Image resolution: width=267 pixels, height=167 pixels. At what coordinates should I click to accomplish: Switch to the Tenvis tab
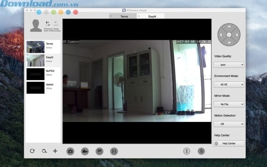123,16
